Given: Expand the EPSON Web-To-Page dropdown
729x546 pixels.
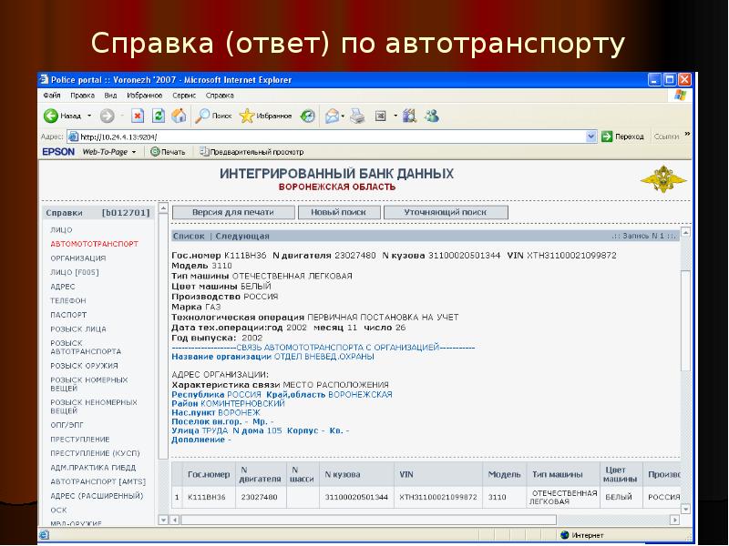Looking at the screenshot, I should click(x=134, y=150).
